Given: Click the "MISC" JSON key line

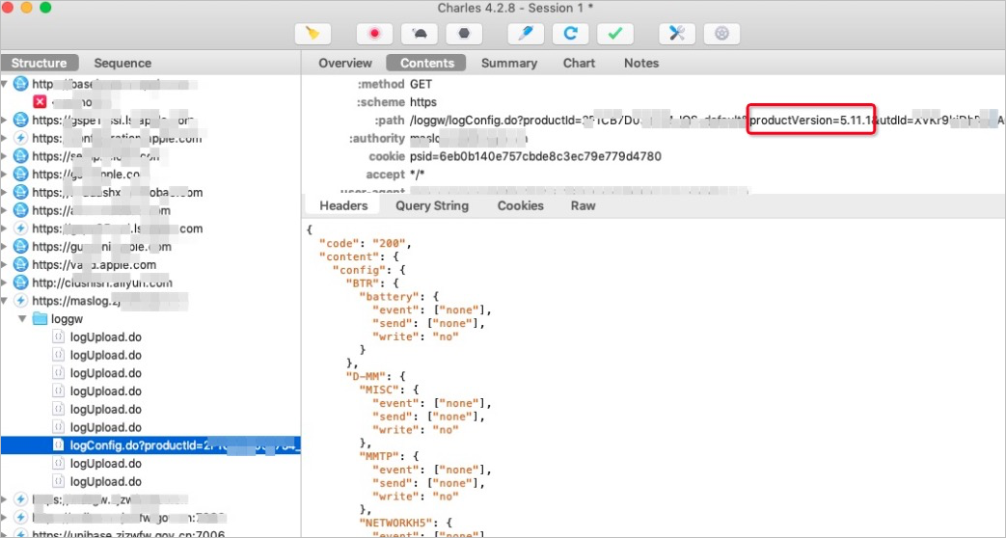Looking at the screenshot, I should tap(389, 390).
